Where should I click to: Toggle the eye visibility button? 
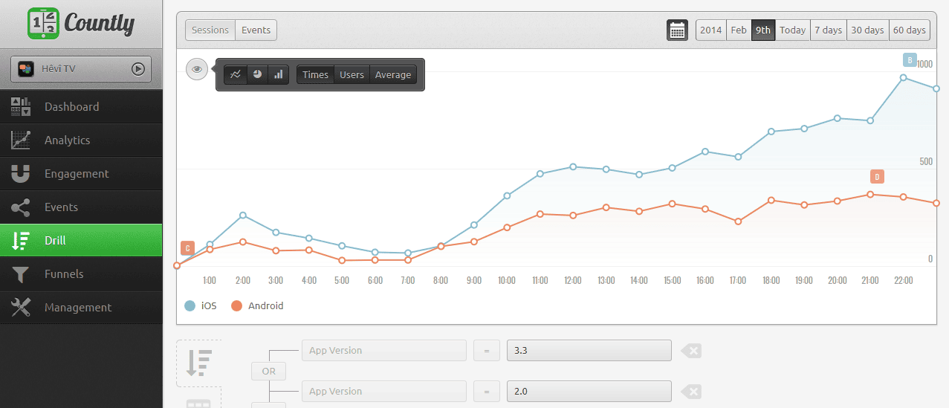196,69
